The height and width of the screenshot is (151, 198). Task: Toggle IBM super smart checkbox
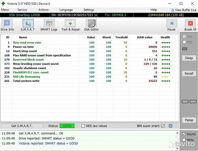(163, 126)
